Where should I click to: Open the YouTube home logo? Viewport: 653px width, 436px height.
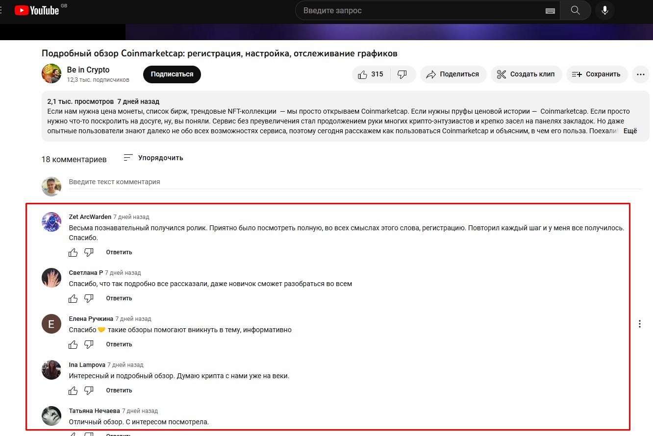pyautogui.click(x=37, y=10)
